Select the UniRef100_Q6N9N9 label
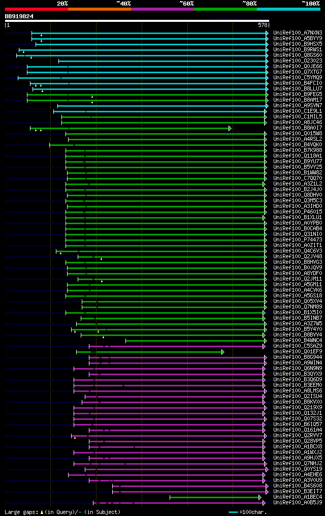 pyautogui.click(x=298, y=369)
